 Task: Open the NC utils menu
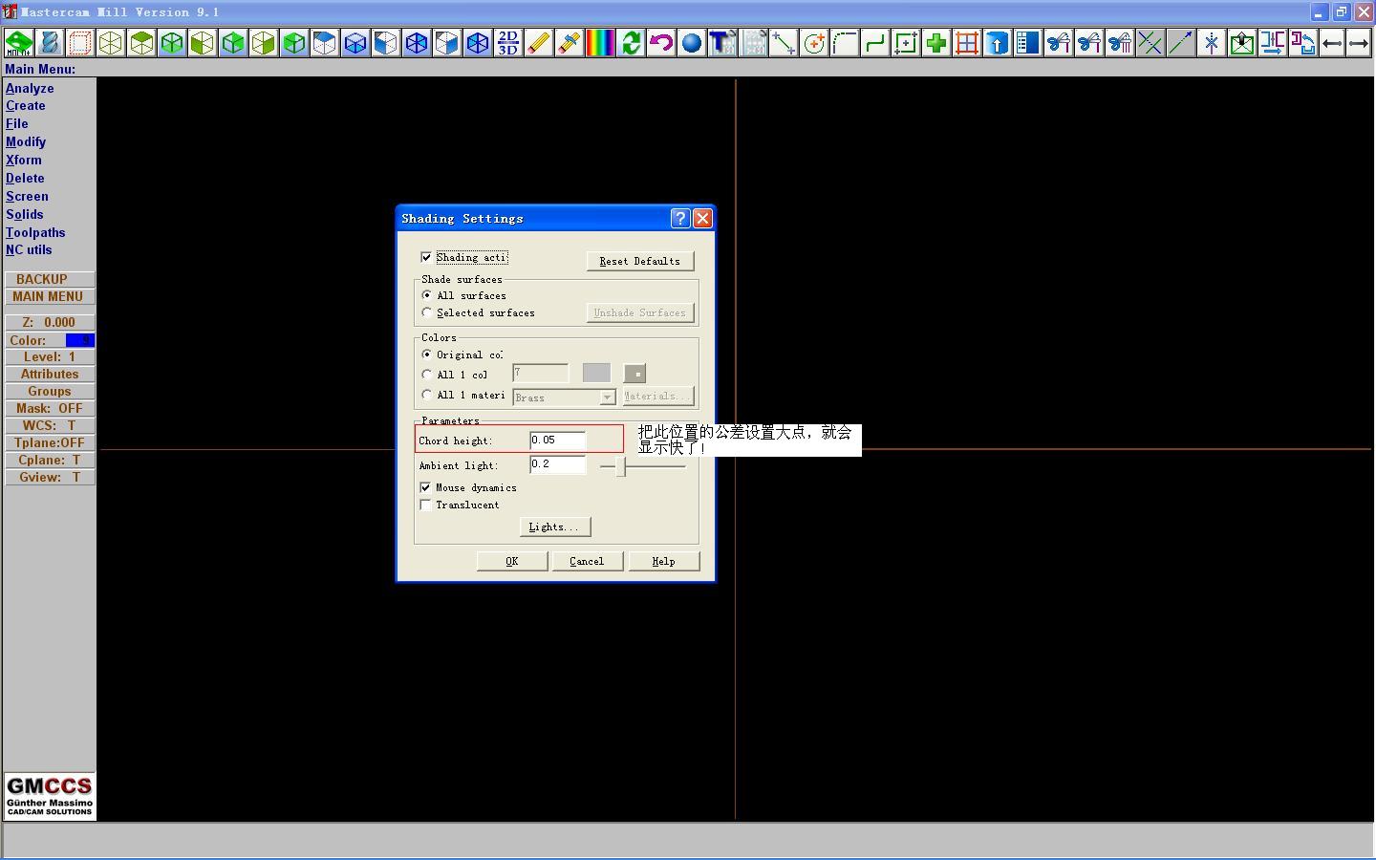tap(29, 250)
